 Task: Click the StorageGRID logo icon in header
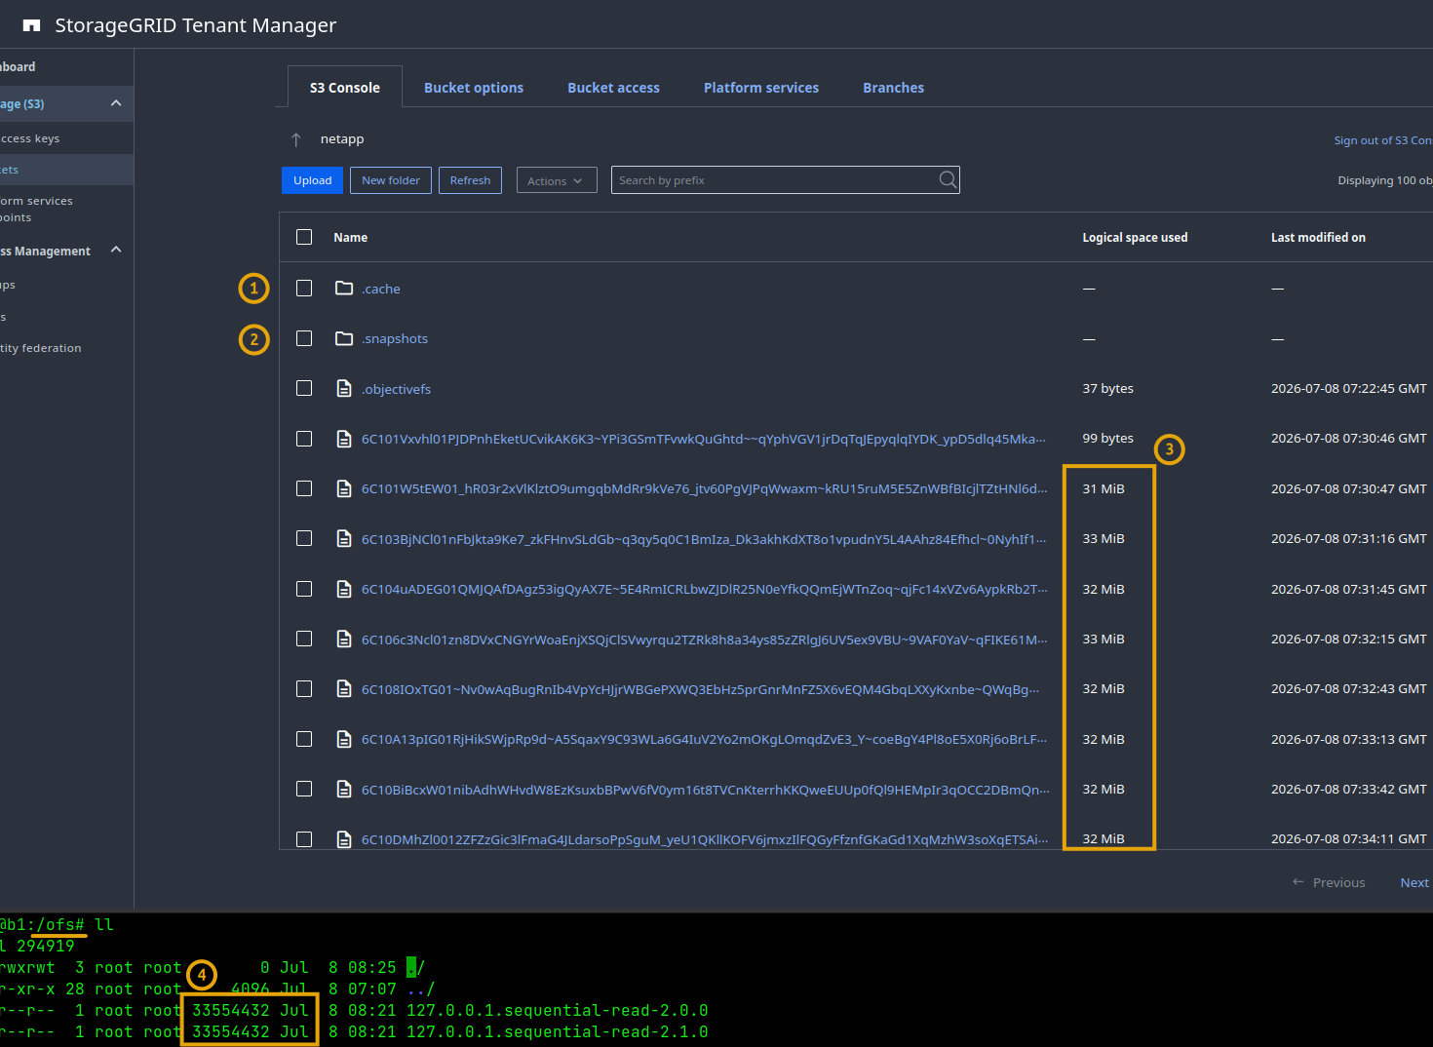(x=31, y=25)
